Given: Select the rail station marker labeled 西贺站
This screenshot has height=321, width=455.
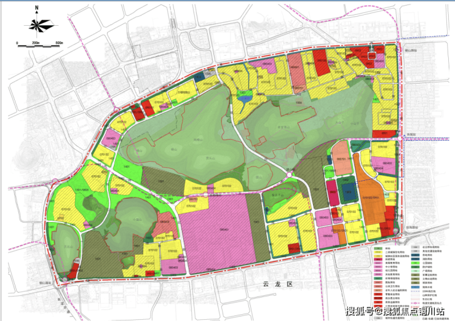Looking at the screenshot, I should pyautogui.click(x=400, y=139).
